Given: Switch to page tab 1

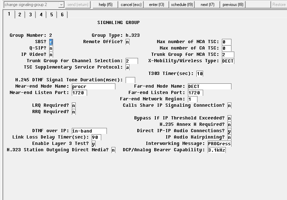Looking at the screenshot, I should 9,14.
